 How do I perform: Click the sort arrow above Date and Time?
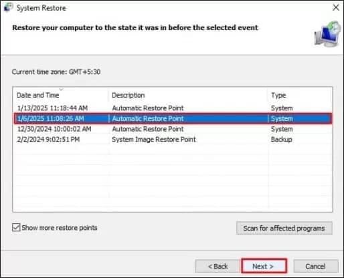click(x=61, y=90)
